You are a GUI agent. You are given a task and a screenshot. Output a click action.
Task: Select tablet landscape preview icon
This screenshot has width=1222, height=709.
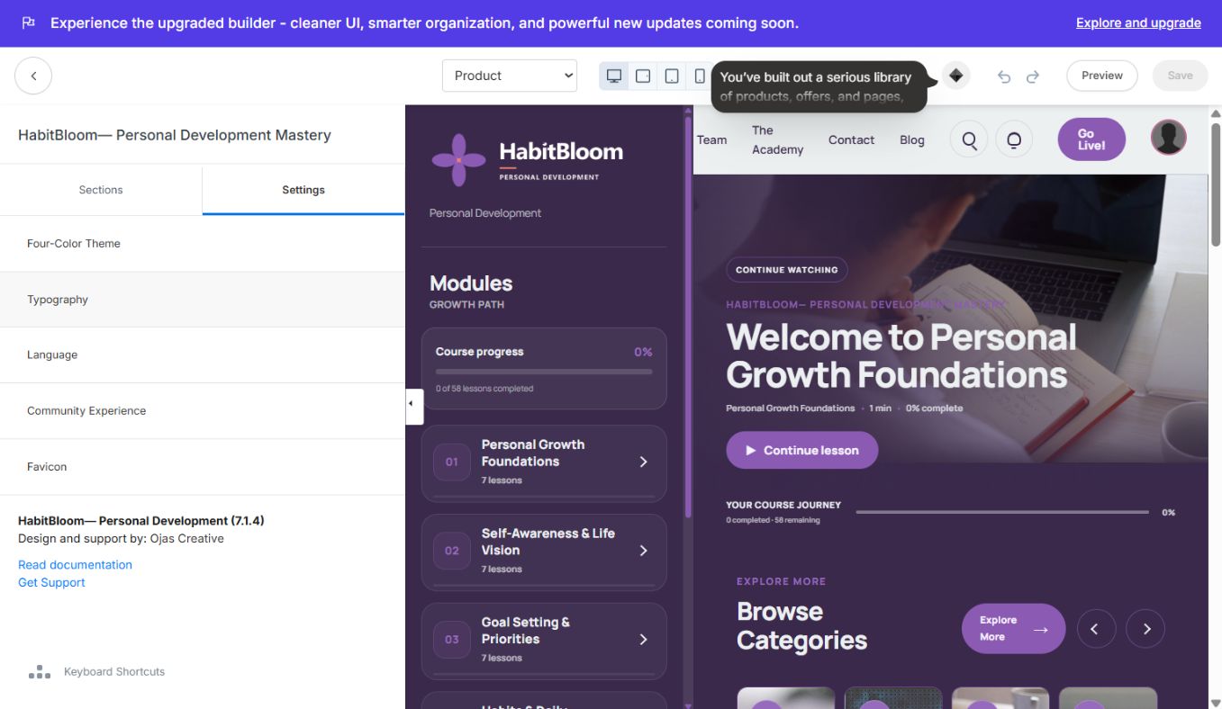(x=643, y=76)
